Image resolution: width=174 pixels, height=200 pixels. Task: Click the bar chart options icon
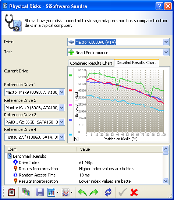(x=51, y=192)
